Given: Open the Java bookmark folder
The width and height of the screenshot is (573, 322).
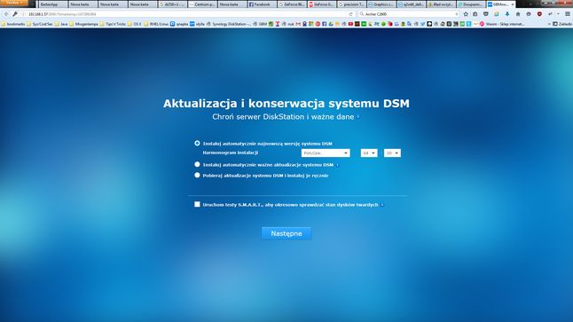Looking at the screenshot, I should pyautogui.click(x=61, y=24).
